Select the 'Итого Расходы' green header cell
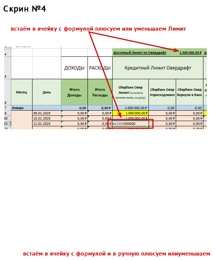215x260 pixels. tap(100, 92)
